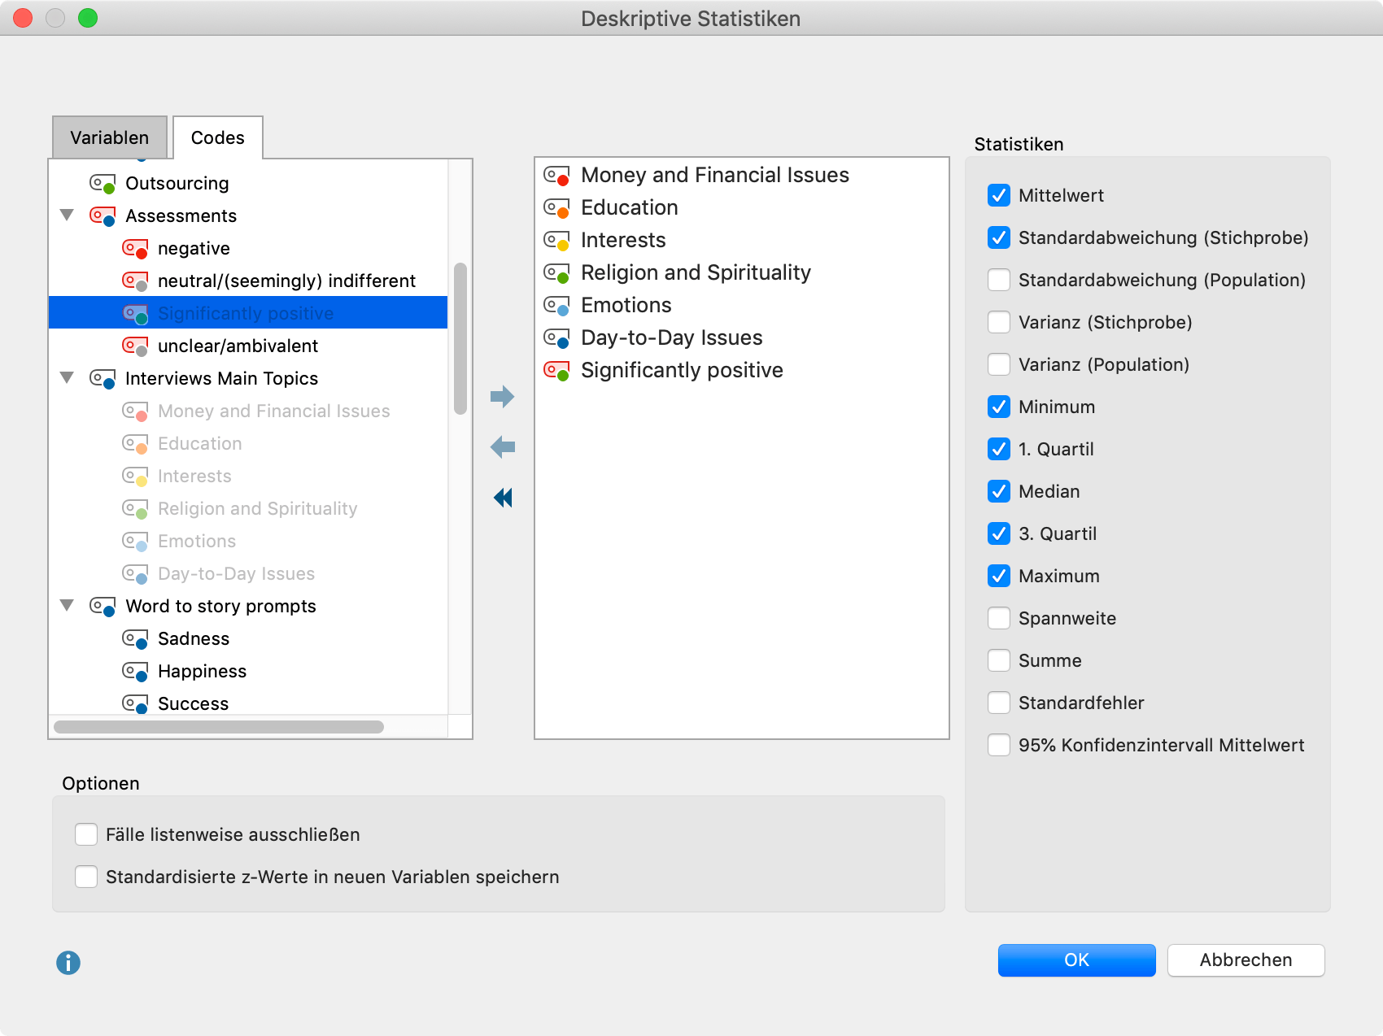Screen dimensions: 1383x1036
Task: Click the left arrow to remove a code
Action: [503, 446]
